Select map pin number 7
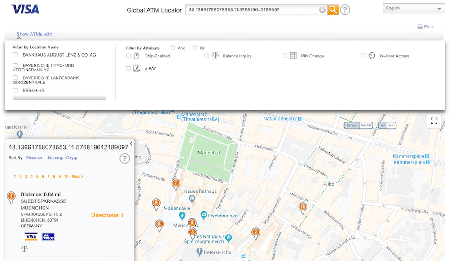This screenshot has height=261, width=449. point(176,185)
